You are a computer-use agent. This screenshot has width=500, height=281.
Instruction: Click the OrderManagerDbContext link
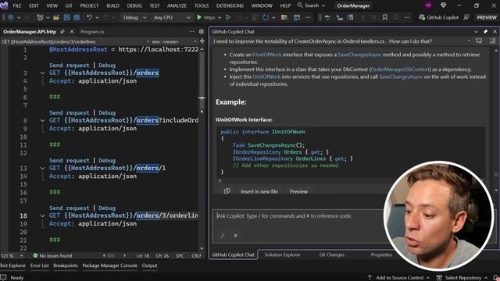coord(400,69)
